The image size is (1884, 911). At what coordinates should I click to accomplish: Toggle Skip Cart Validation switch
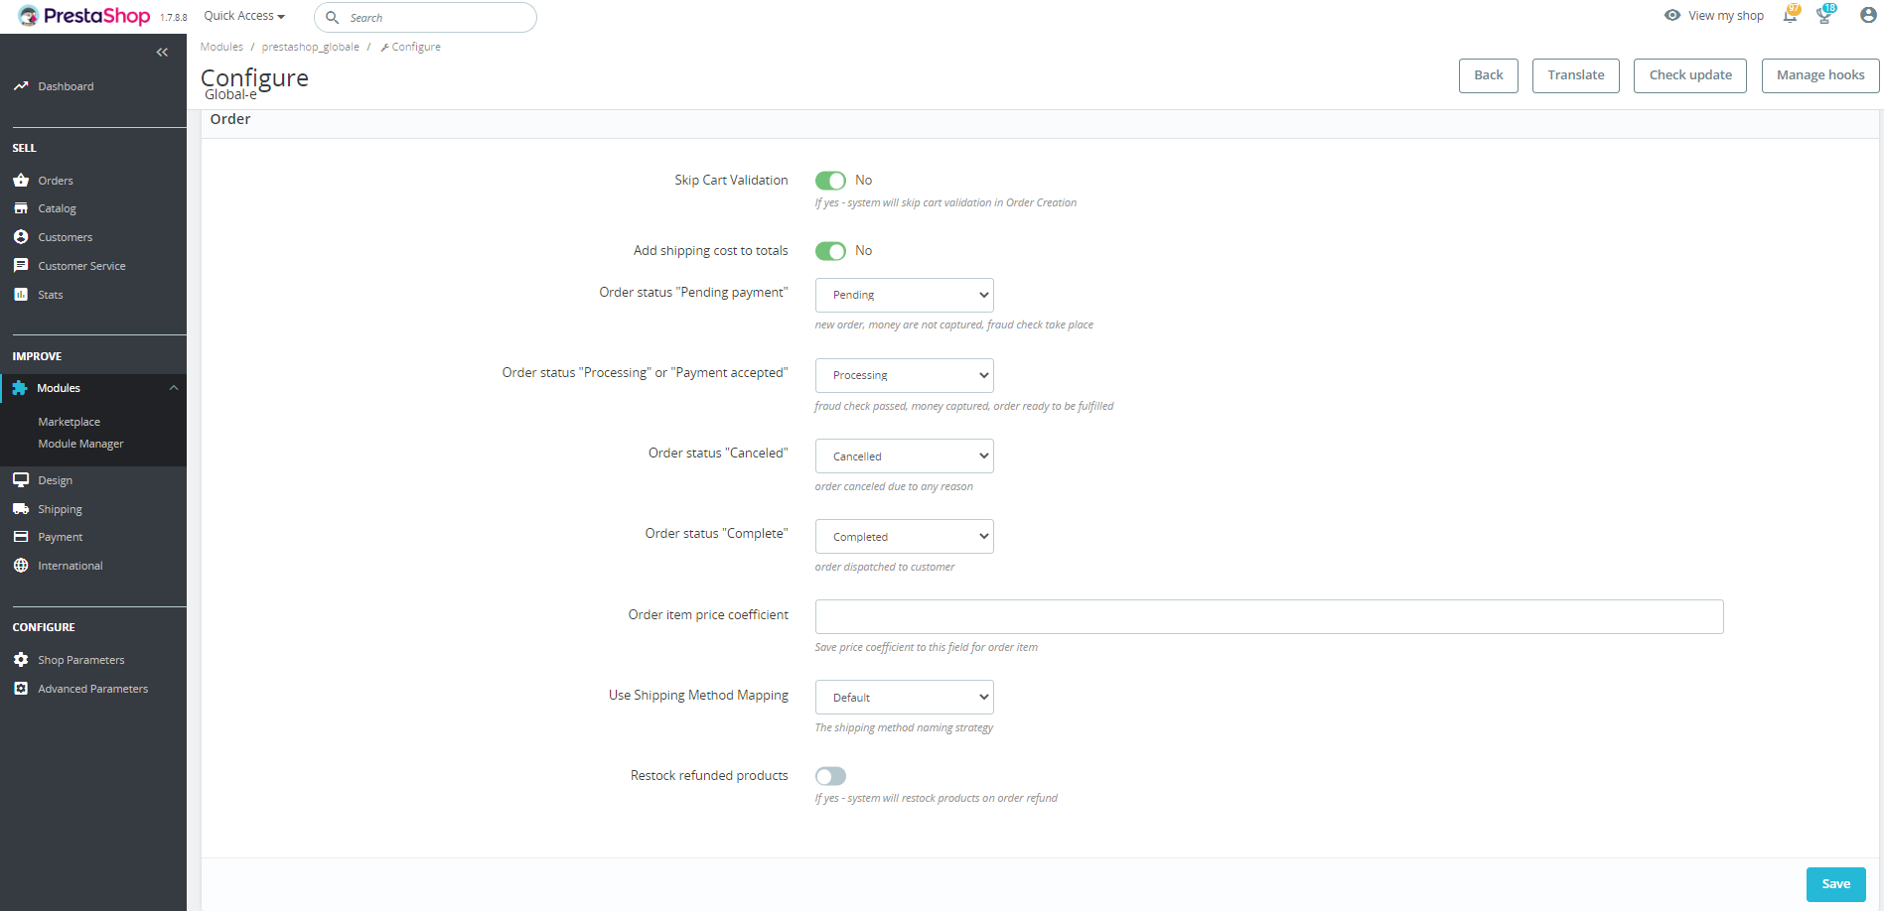pos(830,180)
